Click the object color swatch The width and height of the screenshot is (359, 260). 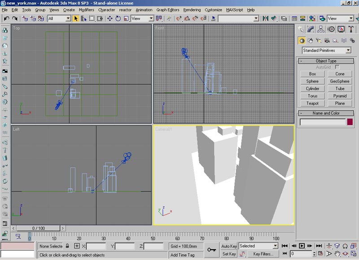[350, 122]
